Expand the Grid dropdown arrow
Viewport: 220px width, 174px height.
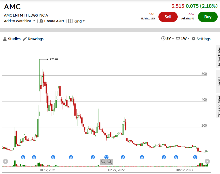(x=84, y=21)
